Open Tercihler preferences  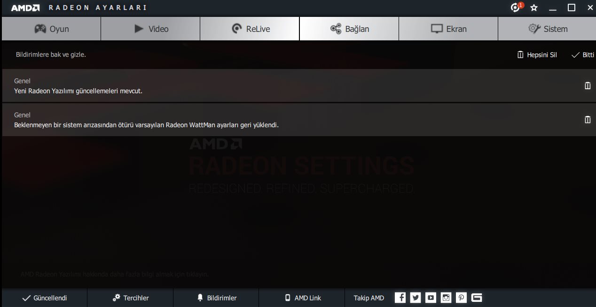[131, 298]
